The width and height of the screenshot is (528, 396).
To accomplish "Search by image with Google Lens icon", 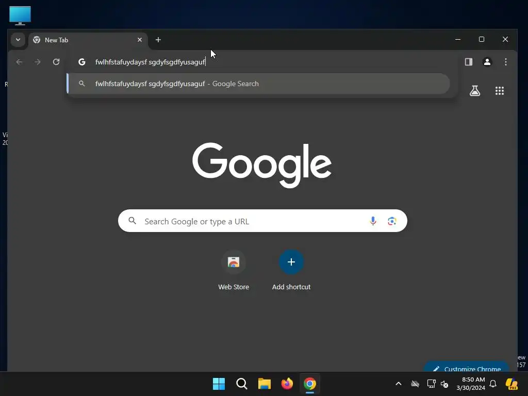I will click(x=392, y=221).
